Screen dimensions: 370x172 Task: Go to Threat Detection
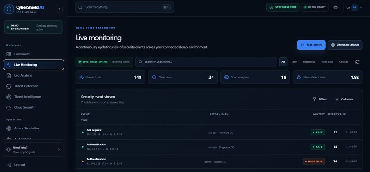click(x=34, y=86)
